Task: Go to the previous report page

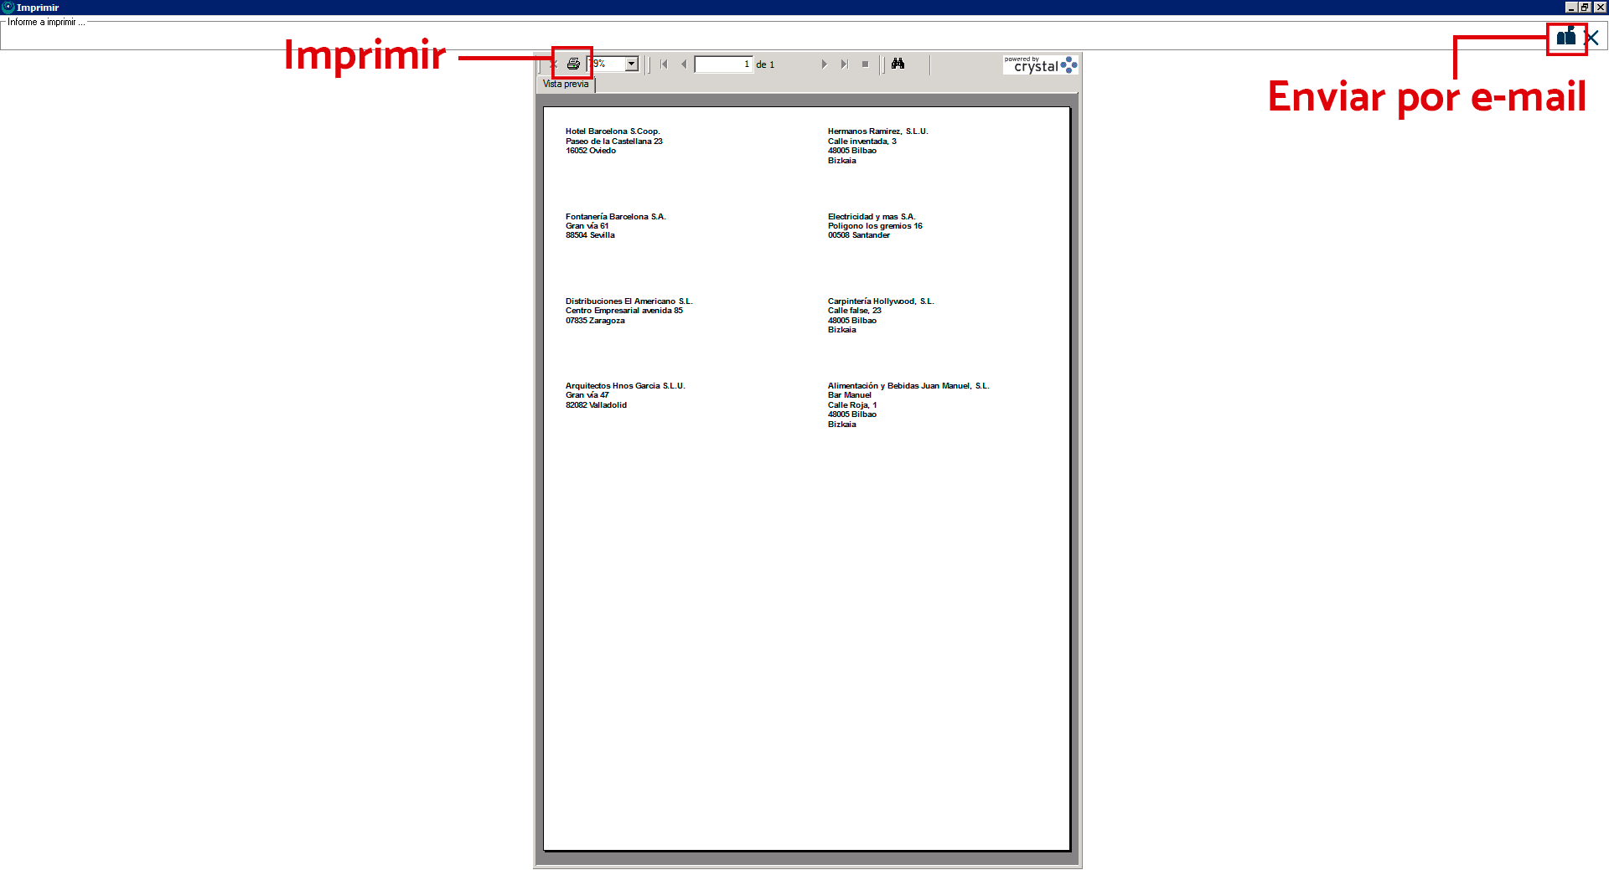Action: pos(684,64)
